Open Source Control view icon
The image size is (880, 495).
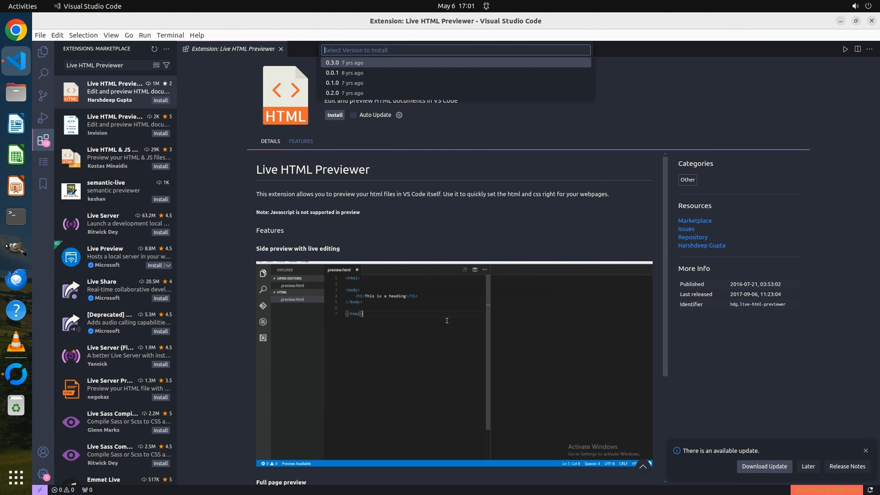point(43,95)
